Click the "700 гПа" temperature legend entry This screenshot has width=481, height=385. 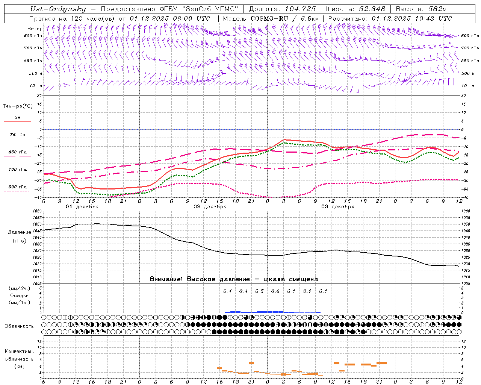(17, 169)
